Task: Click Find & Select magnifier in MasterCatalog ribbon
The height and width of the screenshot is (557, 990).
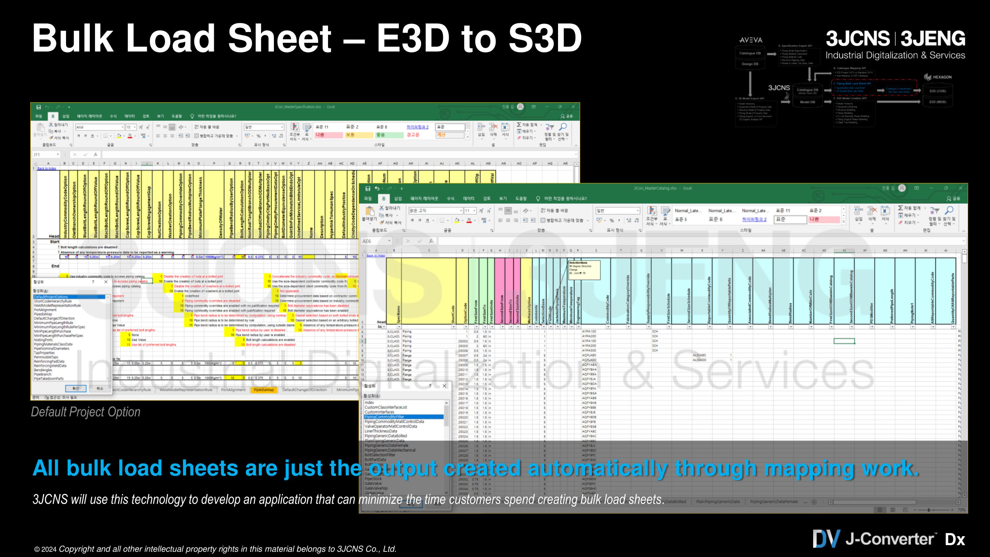Action: tap(949, 210)
